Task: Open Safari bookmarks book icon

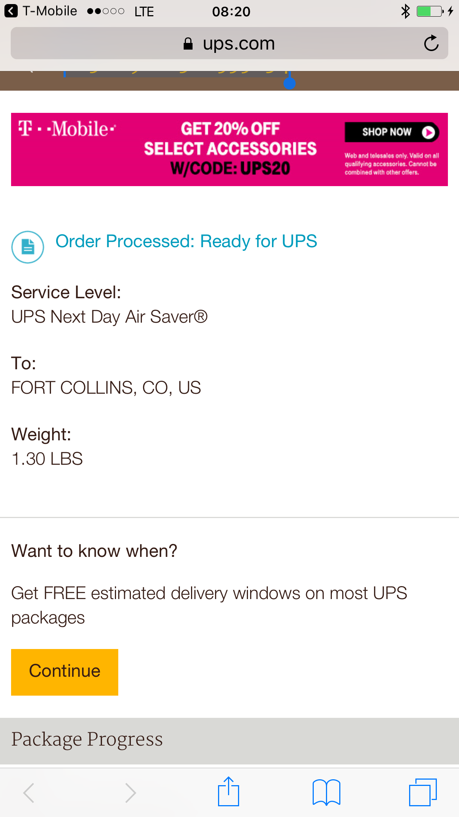Action: 326,792
